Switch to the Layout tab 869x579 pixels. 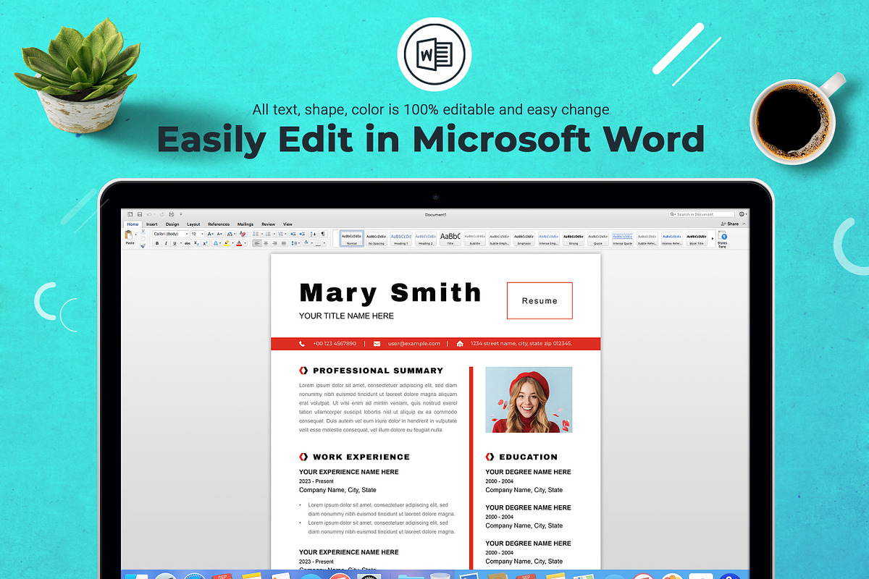pos(193,224)
